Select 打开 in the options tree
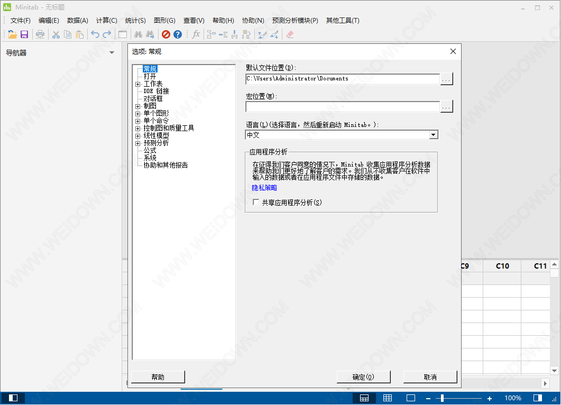561x405 pixels. coord(150,77)
